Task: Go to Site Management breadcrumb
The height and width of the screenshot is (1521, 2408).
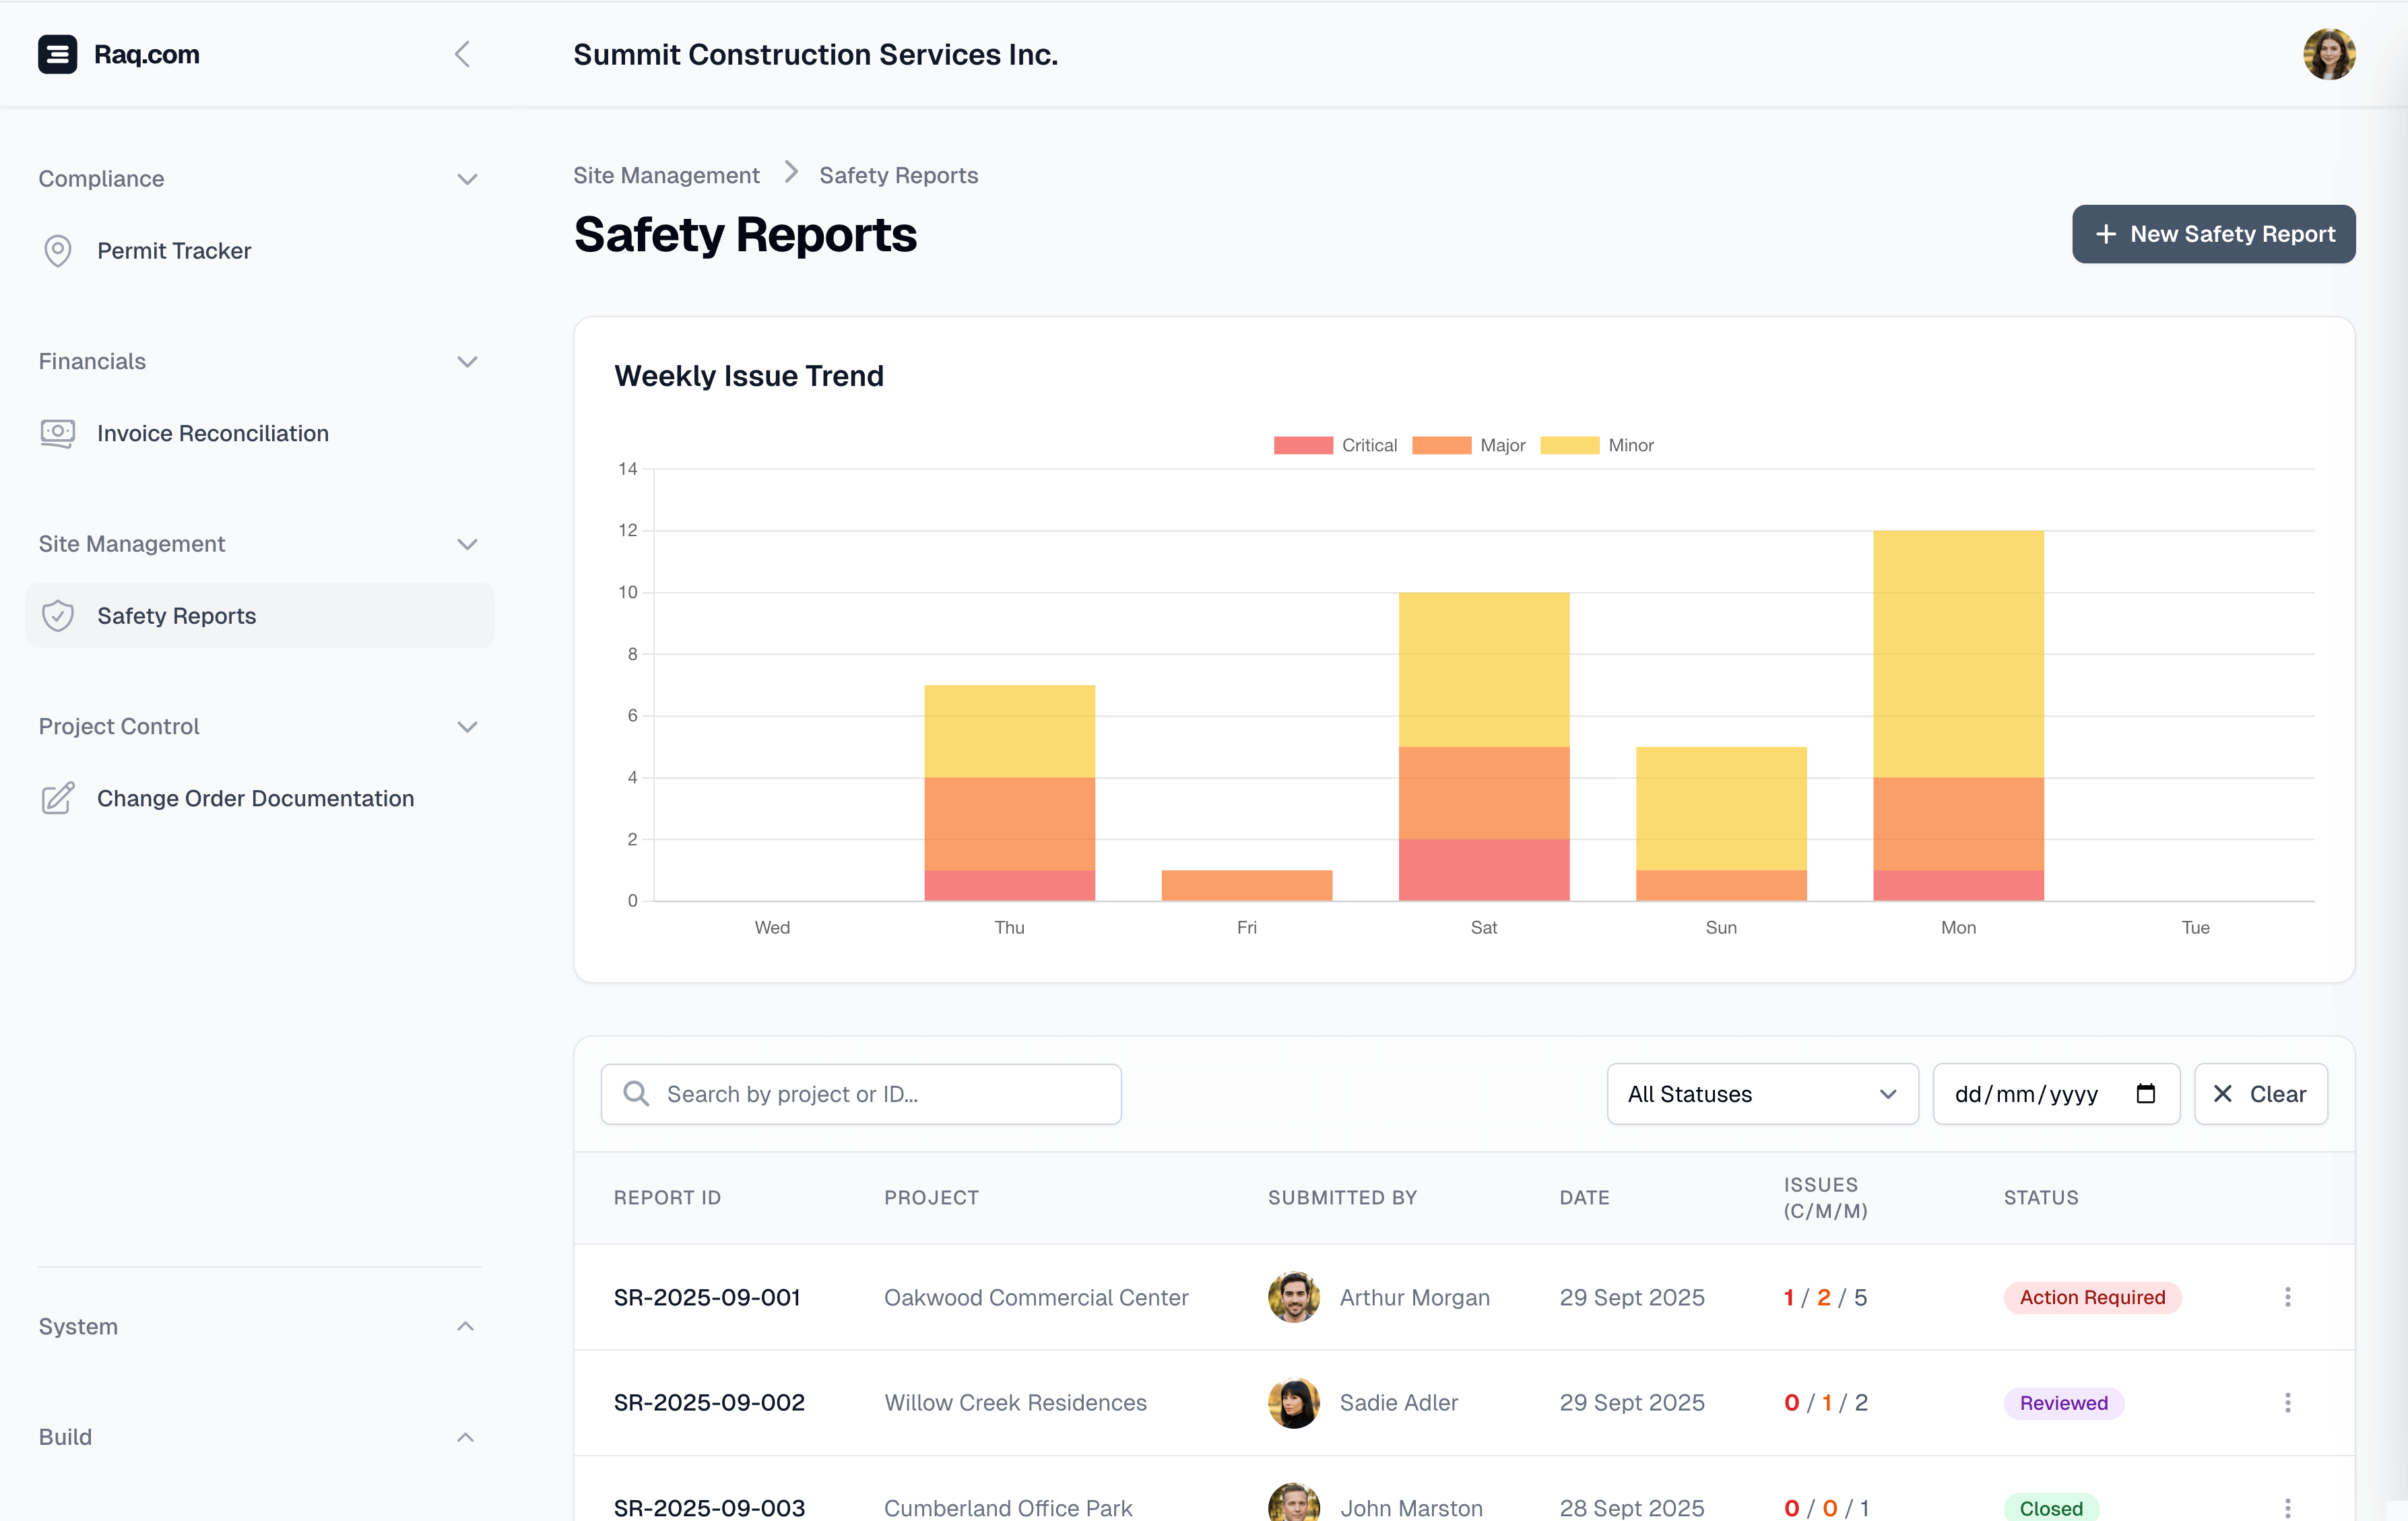Action: coord(666,175)
